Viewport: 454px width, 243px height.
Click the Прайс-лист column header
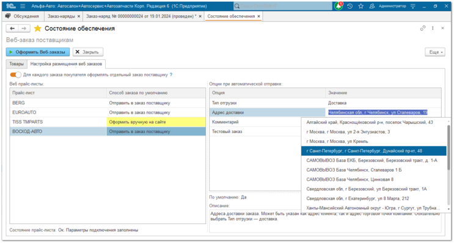58,93
